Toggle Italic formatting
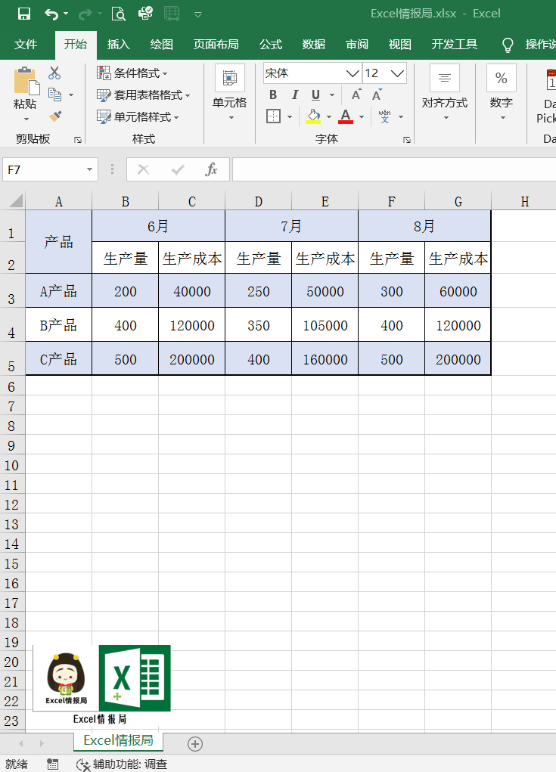Screen dimensions: 556x772 click(294, 95)
